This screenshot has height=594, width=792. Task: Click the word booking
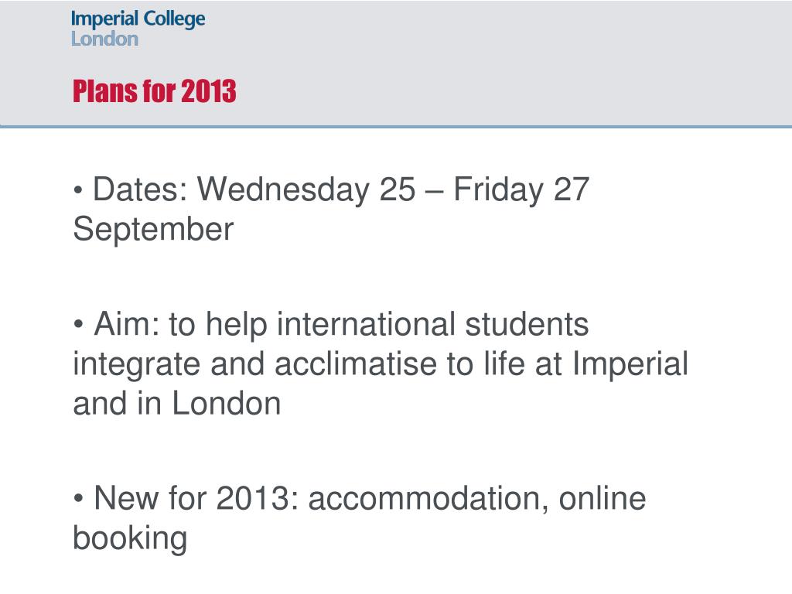click(x=130, y=539)
